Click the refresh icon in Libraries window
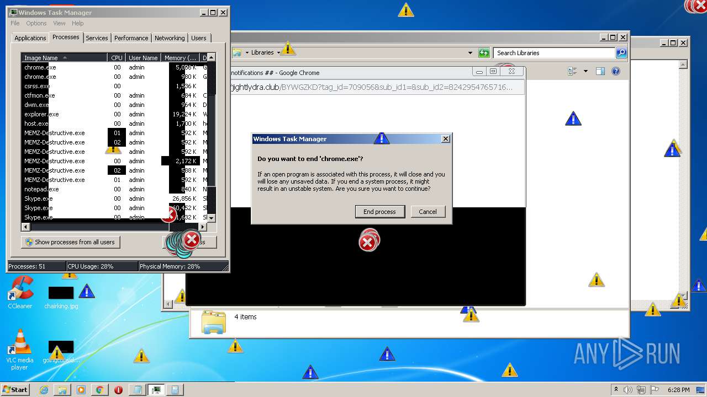 [x=484, y=53]
